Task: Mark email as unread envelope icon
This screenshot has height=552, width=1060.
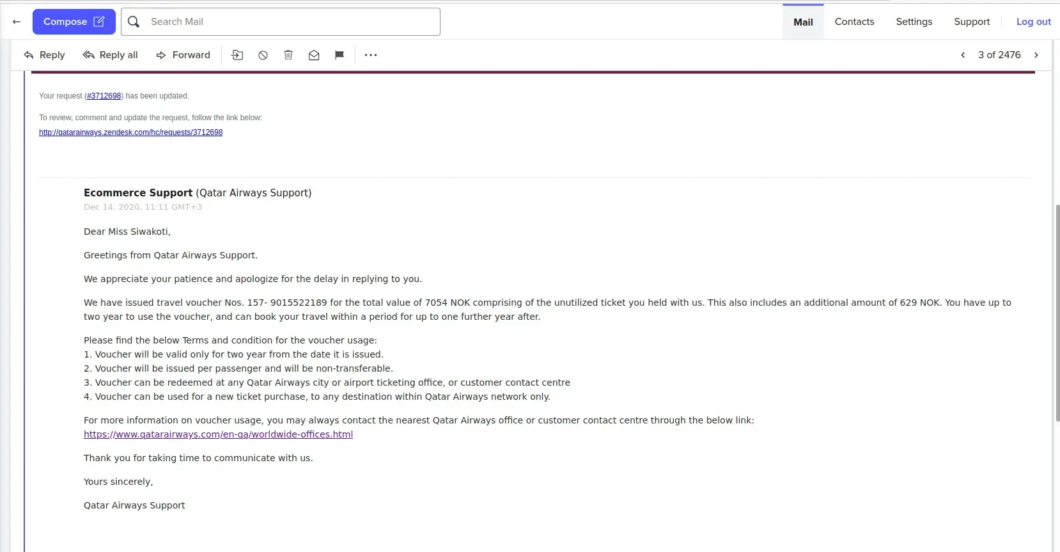Action: (314, 55)
